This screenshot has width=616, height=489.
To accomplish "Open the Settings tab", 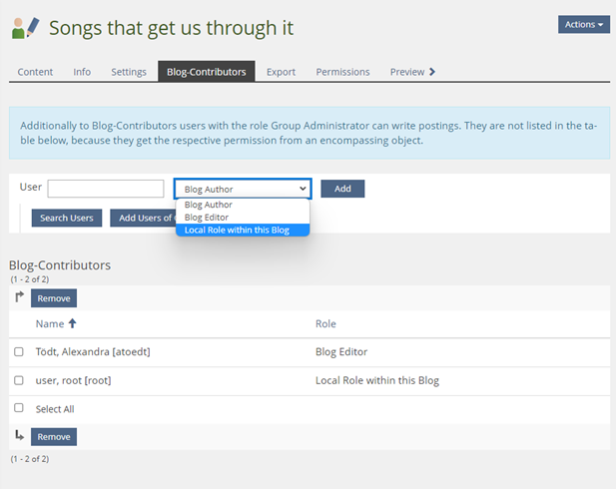I will 129,72.
